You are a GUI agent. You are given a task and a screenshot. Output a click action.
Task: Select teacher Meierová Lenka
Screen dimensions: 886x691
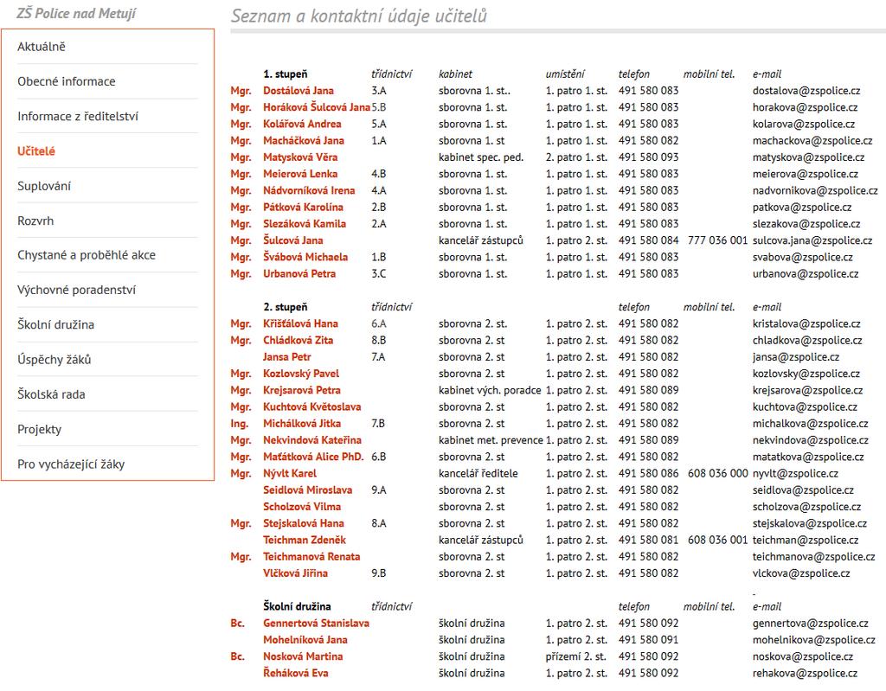pyautogui.click(x=300, y=174)
